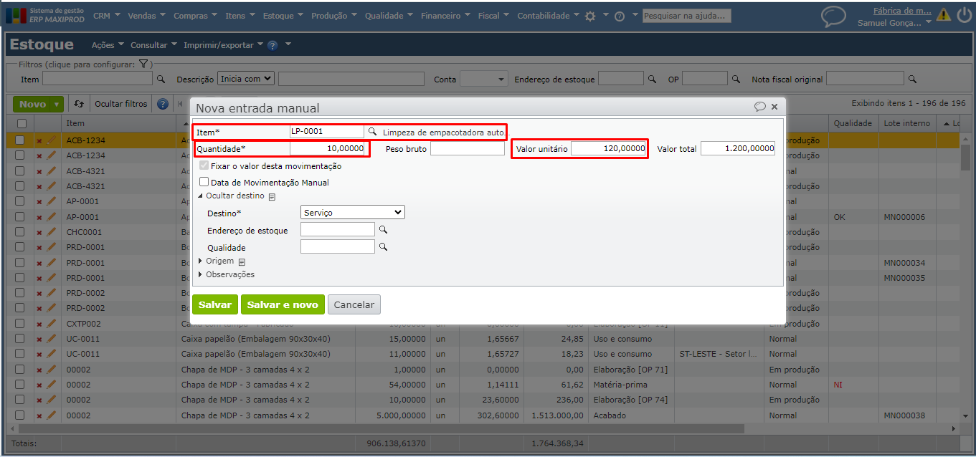This screenshot has width=976, height=457.
Task: Click the green Novo button
Action: (x=32, y=105)
